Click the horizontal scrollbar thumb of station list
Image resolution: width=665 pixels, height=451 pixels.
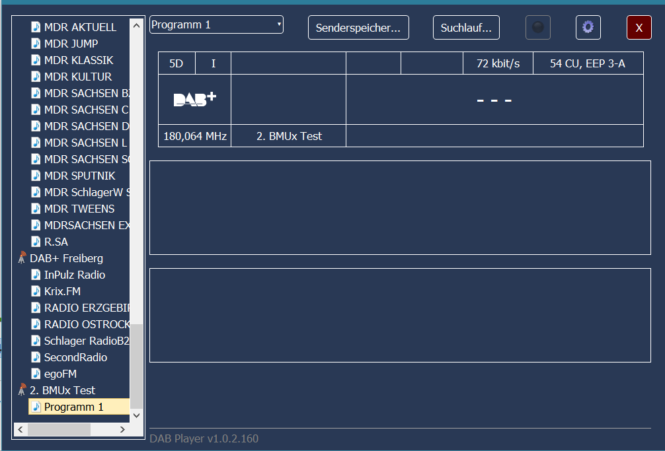point(58,429)
